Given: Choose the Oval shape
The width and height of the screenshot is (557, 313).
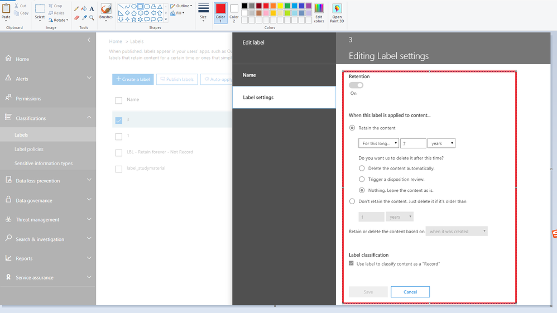Looking at the screenshot, I should click(x=134, y=6).
